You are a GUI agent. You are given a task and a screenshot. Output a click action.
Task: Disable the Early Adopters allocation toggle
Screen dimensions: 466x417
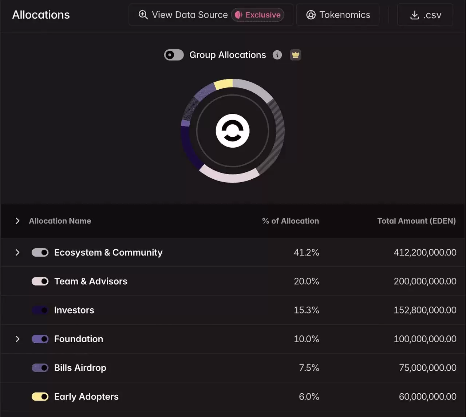click(x=40, y=397)
